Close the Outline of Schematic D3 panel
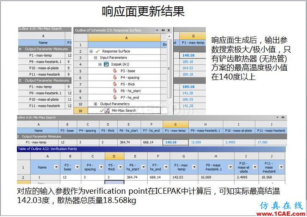307x217 pixels. [169, 30]
